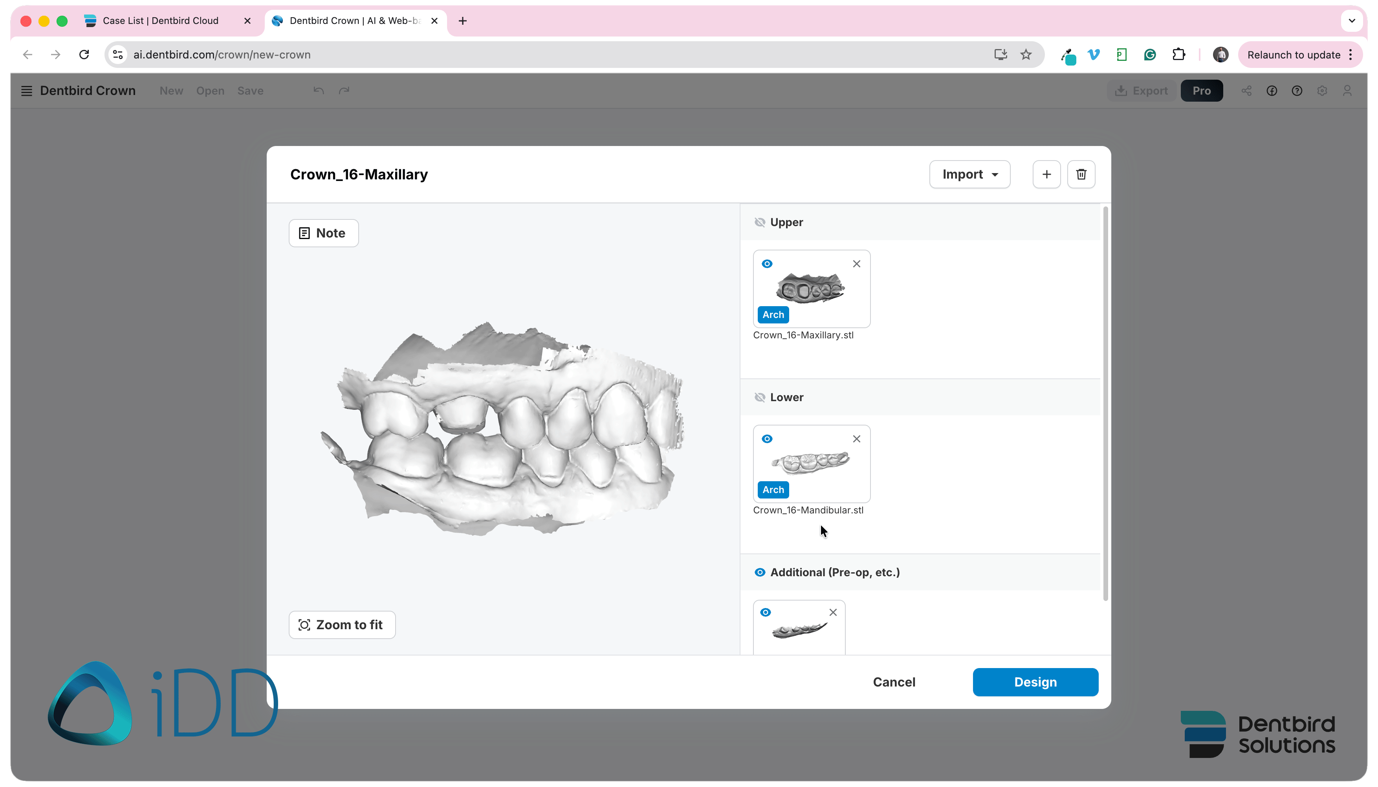Select the Crown_16-Maxillary.stl thumbnail

pos(811,289)
